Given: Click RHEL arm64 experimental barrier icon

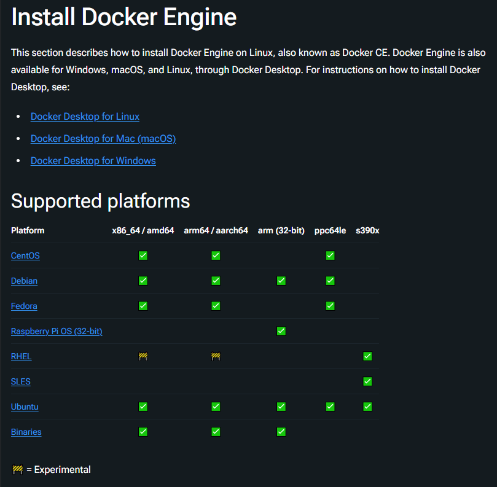Looking at the screenshot, I should pos(216,356).
